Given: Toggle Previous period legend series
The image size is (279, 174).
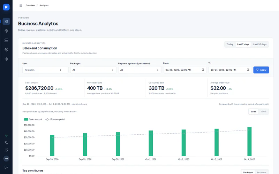Looking at the screenshot, I should (55, 119).
